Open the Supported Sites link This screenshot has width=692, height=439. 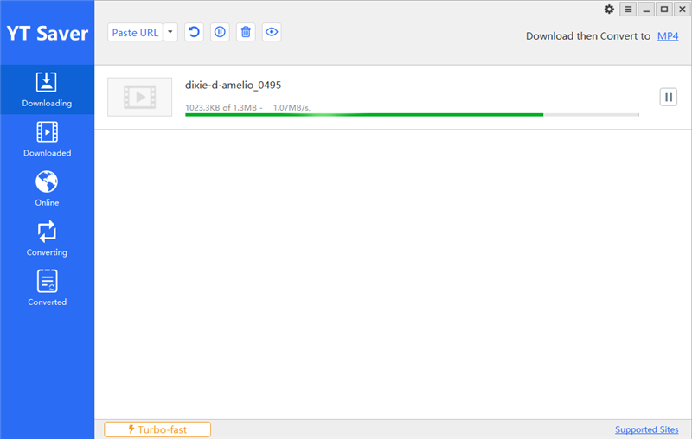[x=646, y=429]
